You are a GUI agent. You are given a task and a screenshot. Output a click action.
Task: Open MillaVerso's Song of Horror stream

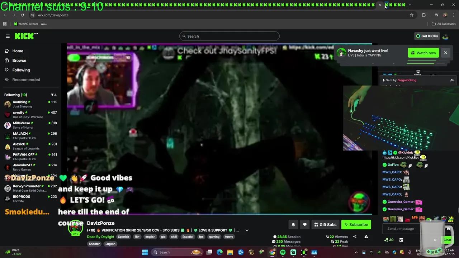point(30,125)
